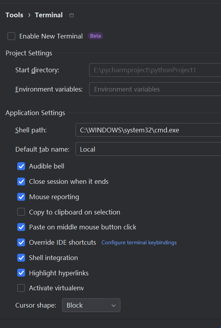Screen dimensions: 221x328
Task: Click the Project Settings section header
Action: [29, 53]
